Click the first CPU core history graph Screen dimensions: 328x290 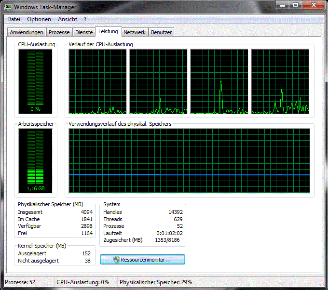97,81
